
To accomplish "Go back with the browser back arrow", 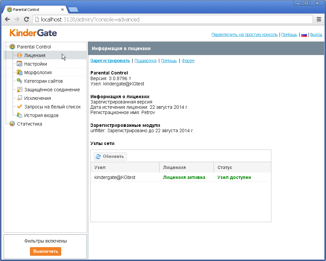I will (8, 19).
